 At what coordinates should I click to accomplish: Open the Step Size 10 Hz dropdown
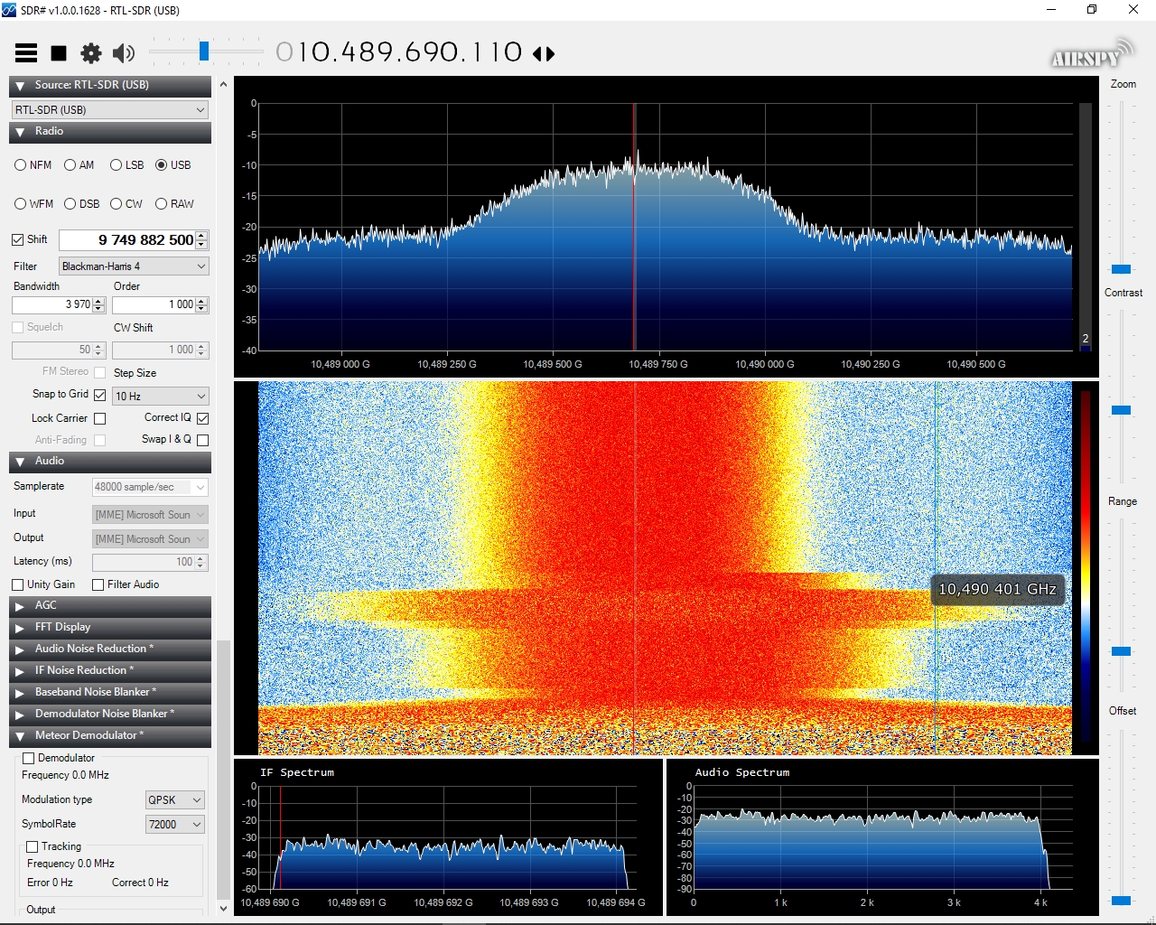pos(161,397)
